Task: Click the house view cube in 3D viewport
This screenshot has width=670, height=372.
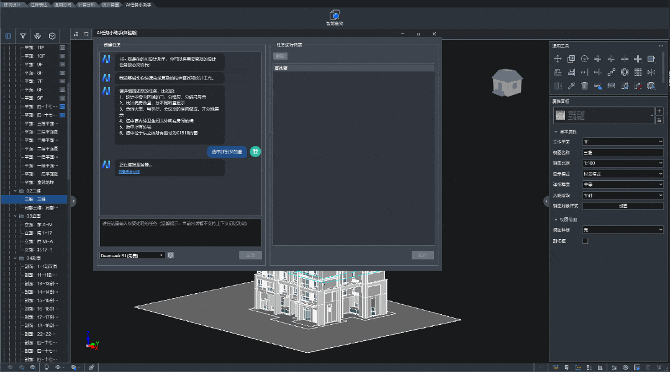Action: coord(507,82)
